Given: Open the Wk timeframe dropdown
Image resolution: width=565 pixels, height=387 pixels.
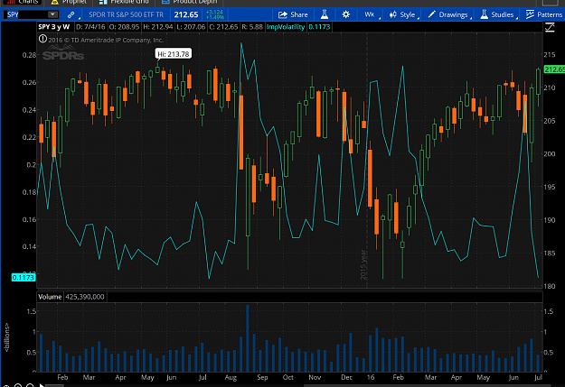Looking at the screenshot, I should point(370,14).
